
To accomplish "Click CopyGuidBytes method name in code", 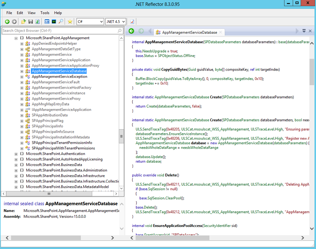I will coord(174,70).
